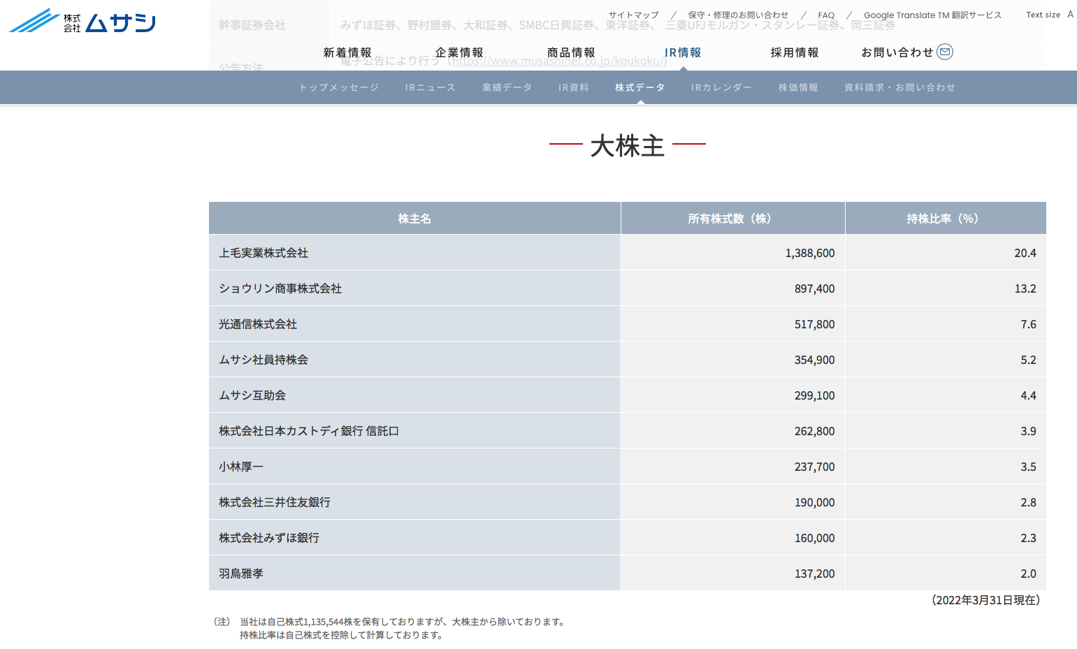The width and height of the screenshot is (1077, 649).
Task: Open the お問い合わせ main menu item
Action: tap(897, 52)
